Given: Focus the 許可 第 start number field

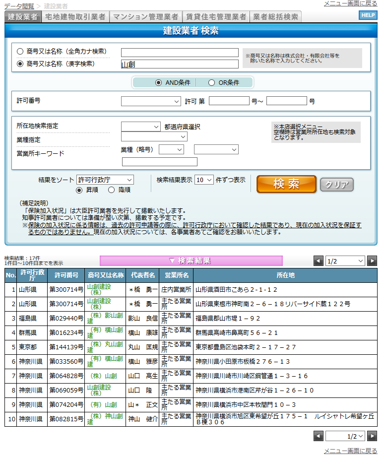Looking at the screenshot, I should click(229, 101).
